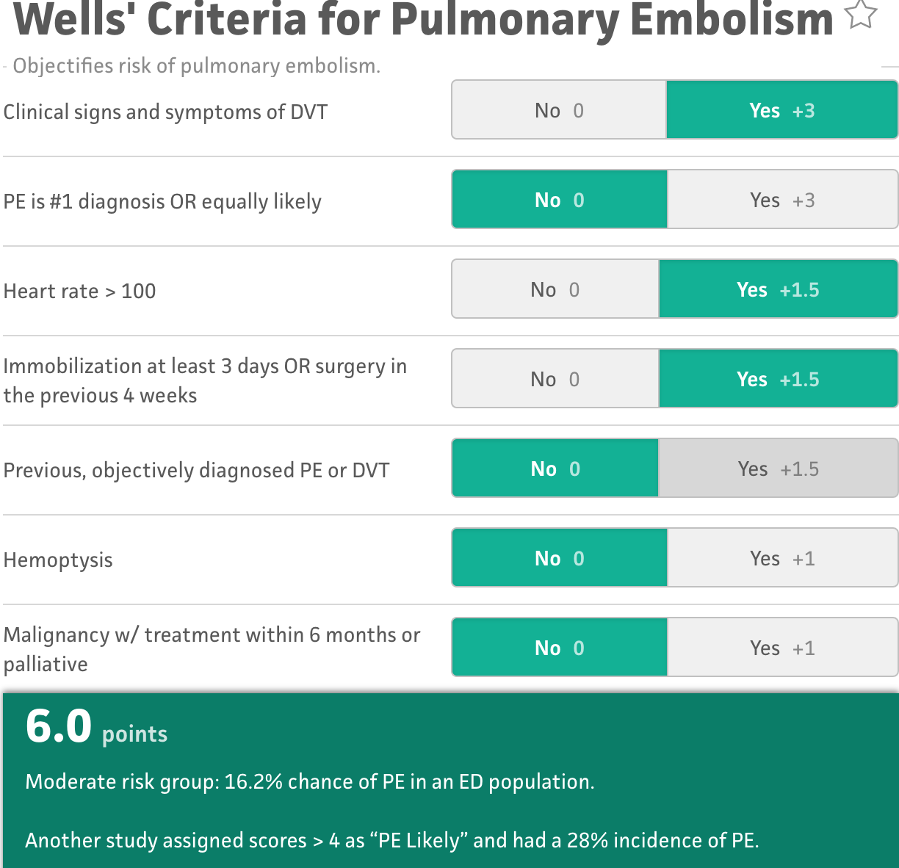The width and height of the screenshot is (899, 868).
Task: Click the favorite star icon beside title
Action: coord(862,15)
